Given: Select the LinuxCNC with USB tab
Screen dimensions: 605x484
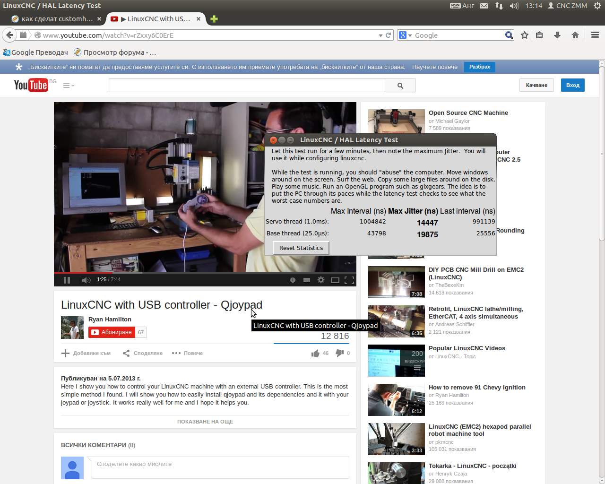Looking at the screenshot, I should coord(156,19).
